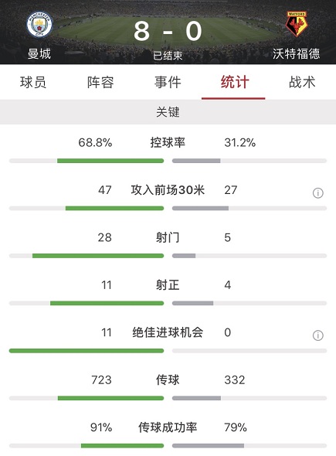Image resolution: width=336 pixels, height=456 pixels.
Task: Tap the 已结束 match status label
Action: tap(168, 56)
